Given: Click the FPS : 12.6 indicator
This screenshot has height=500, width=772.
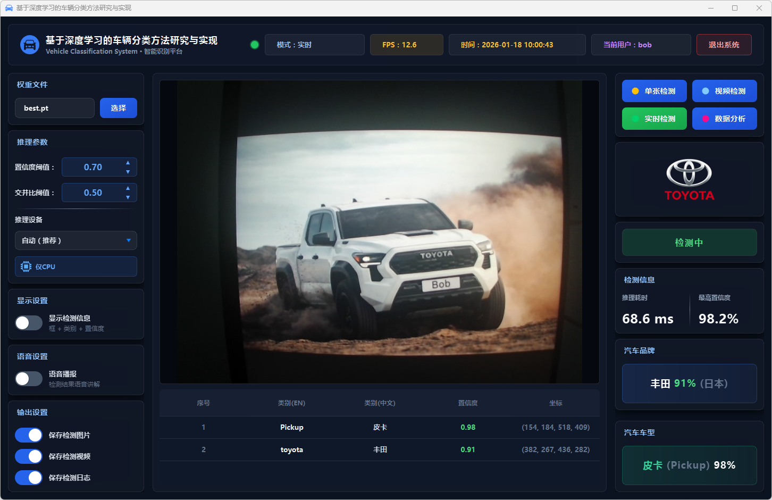Looking at the screenshot, I should click(x=407, y=45).
